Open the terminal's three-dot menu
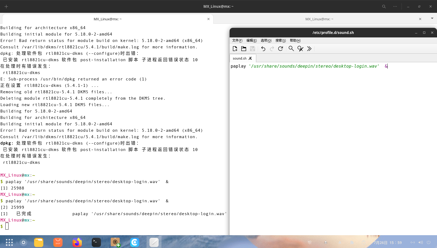The width and height of the screenshot is (437, 248). (x=395, y=6)
